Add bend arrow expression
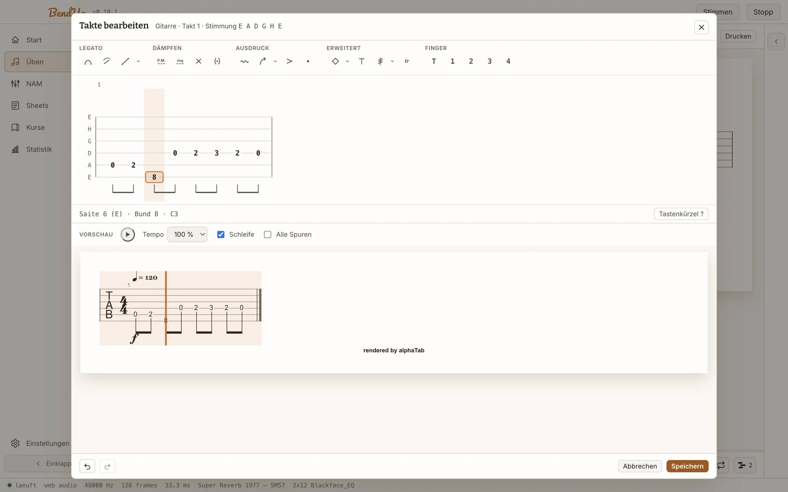 pyautogui.click(x=263, y=61)
